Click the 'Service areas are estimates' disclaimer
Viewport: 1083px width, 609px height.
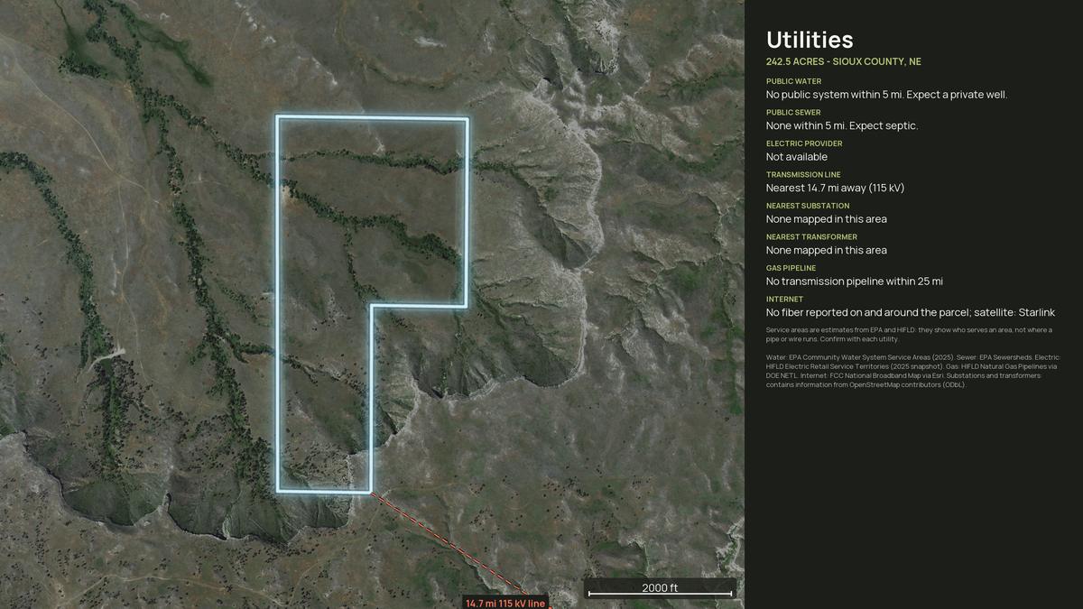click(910, 334)
